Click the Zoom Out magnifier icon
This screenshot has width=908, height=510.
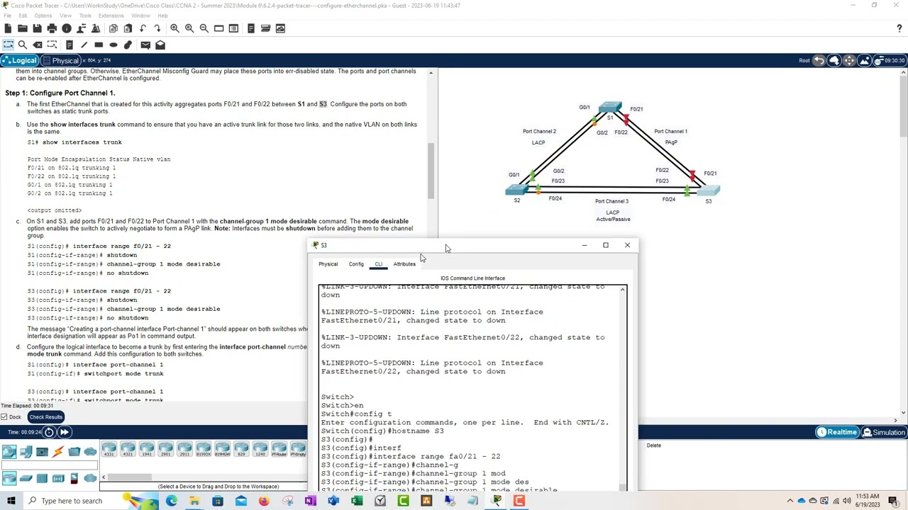coord(204,28)
